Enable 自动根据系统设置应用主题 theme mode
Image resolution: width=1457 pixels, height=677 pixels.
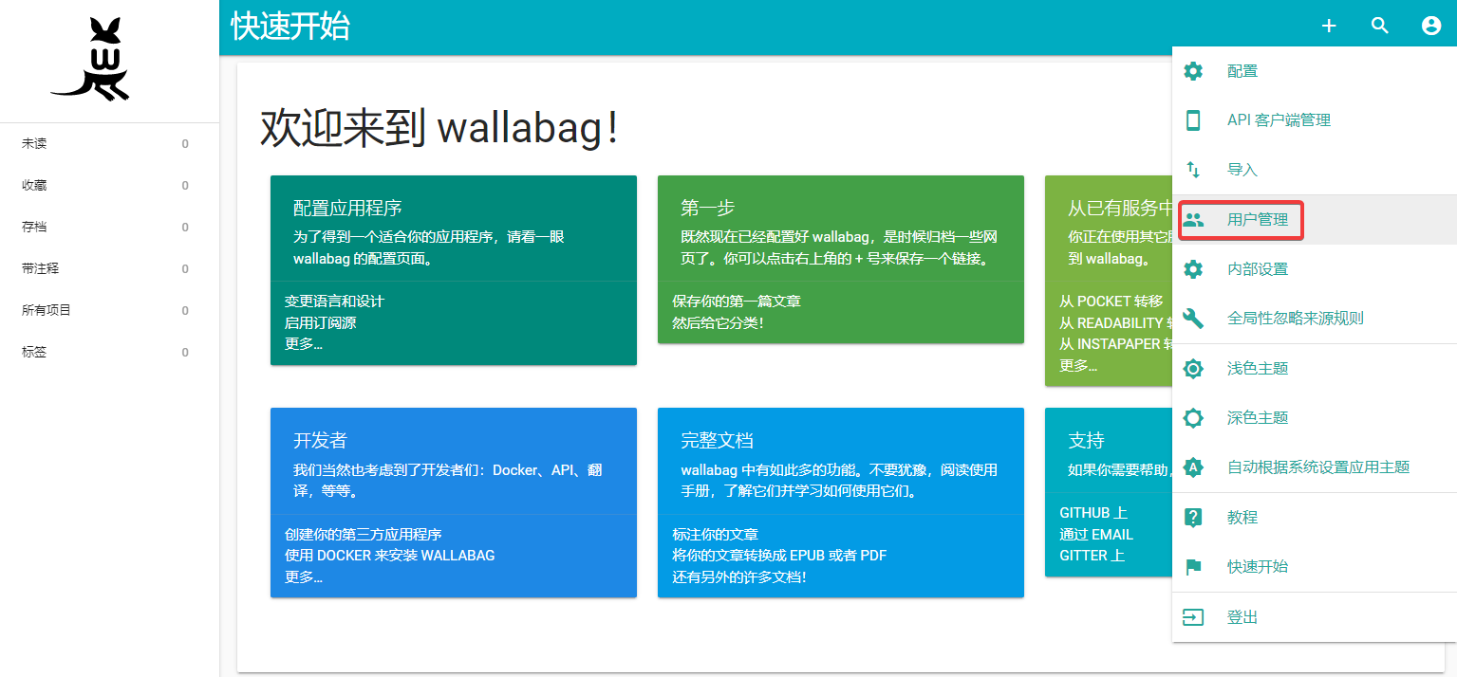pyautogui.click(x=1319, y=467)
